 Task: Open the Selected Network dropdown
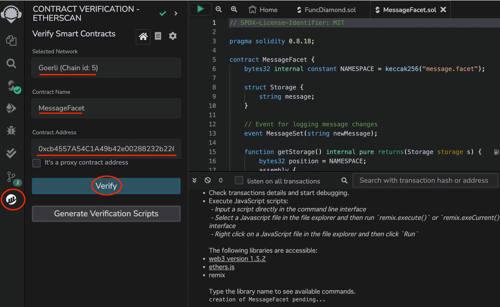click(106, 68)
